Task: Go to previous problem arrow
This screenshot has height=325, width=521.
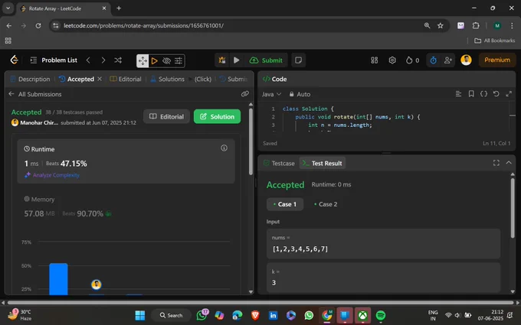Action: pos(88,60)
